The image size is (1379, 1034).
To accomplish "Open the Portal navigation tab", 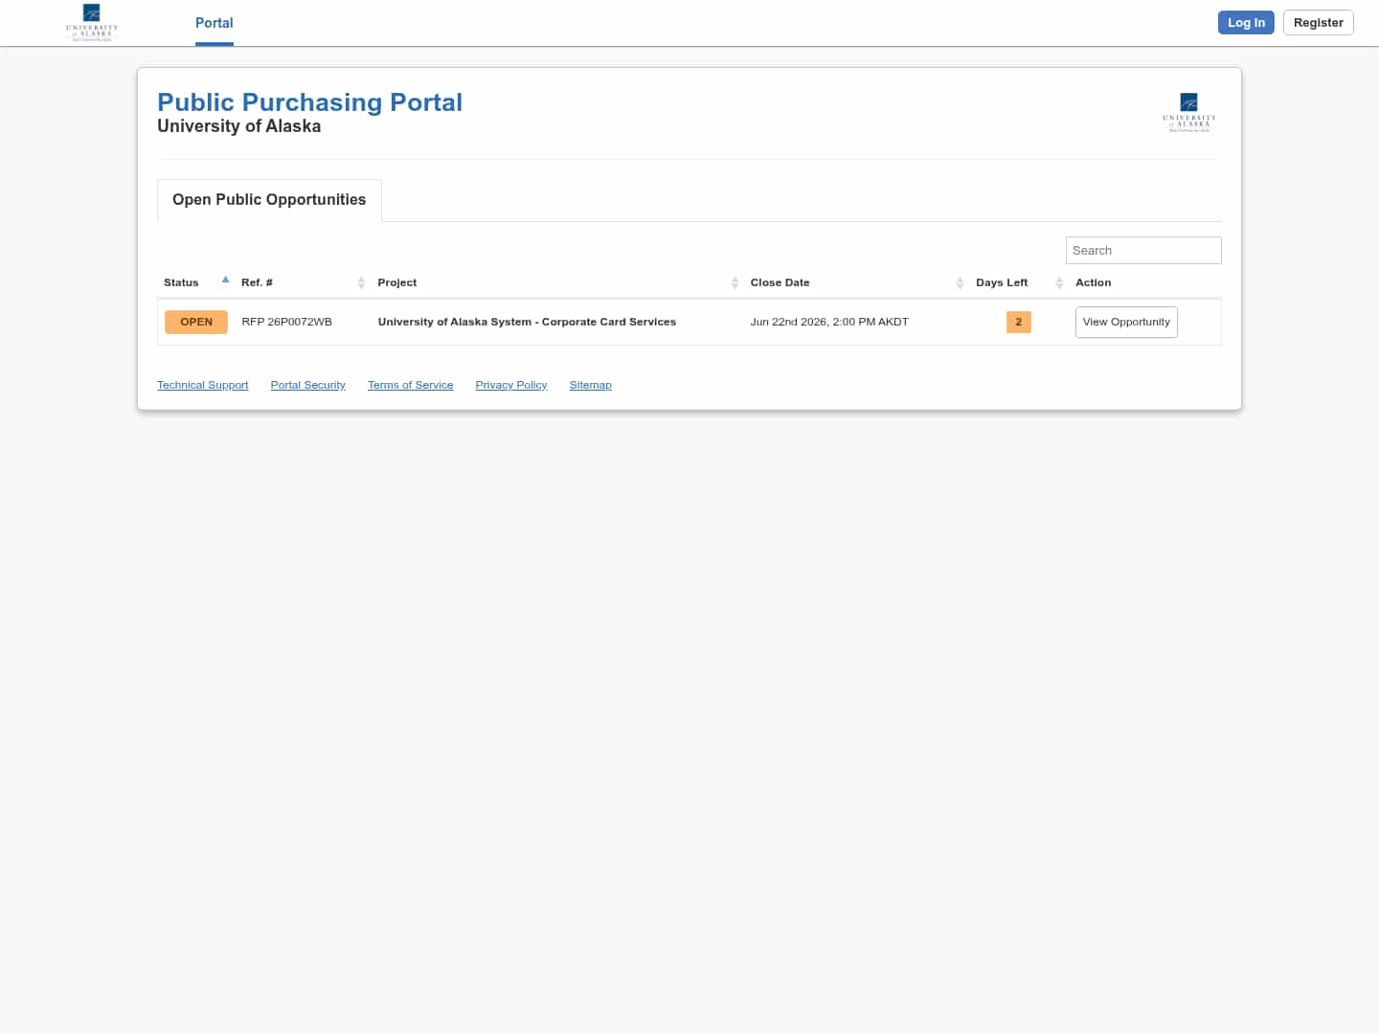I will [215, 23].
